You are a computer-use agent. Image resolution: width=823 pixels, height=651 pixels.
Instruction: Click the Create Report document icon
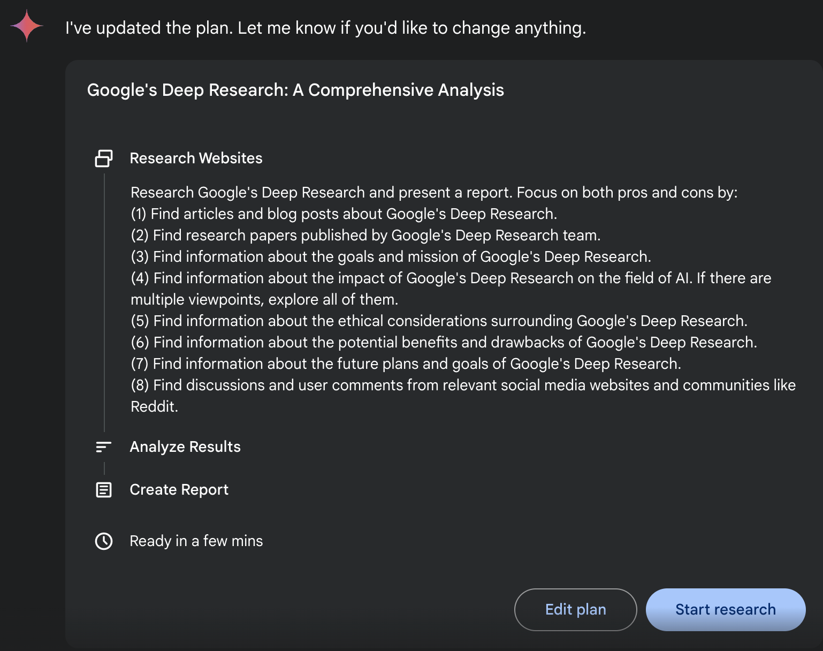pyautogui.click(x=104, y=490)
